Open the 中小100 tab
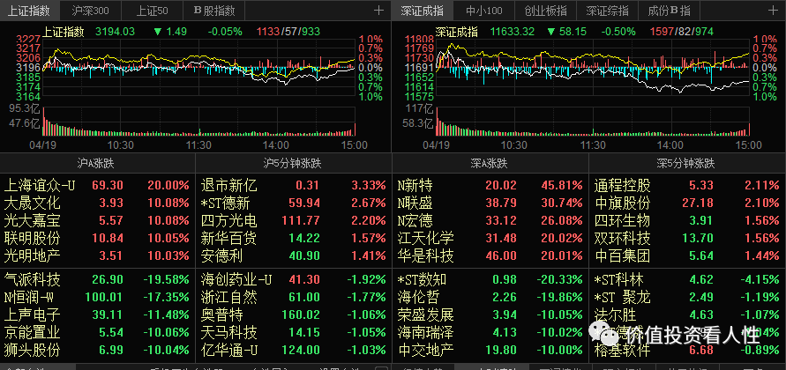The image size is (786, 370). tap(483, 10)
